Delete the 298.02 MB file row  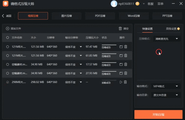coord(125,82)
